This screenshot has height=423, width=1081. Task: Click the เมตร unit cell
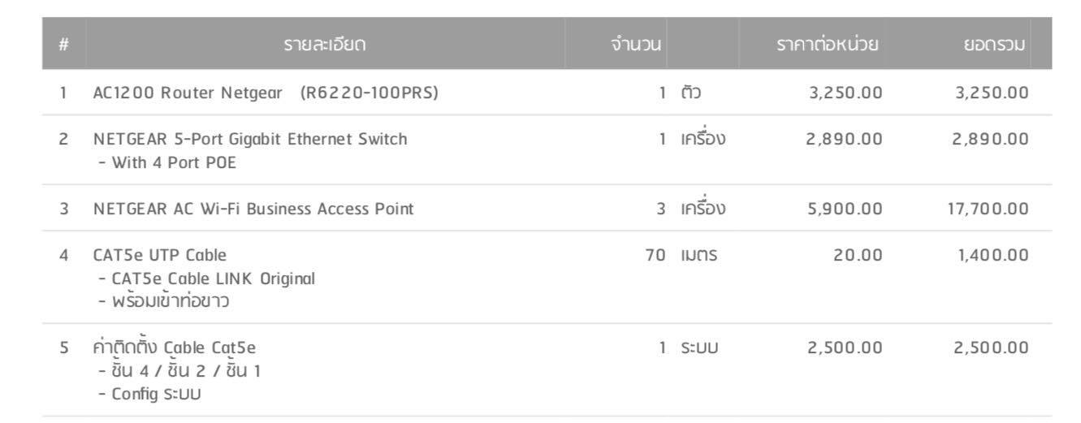point(699,255)
